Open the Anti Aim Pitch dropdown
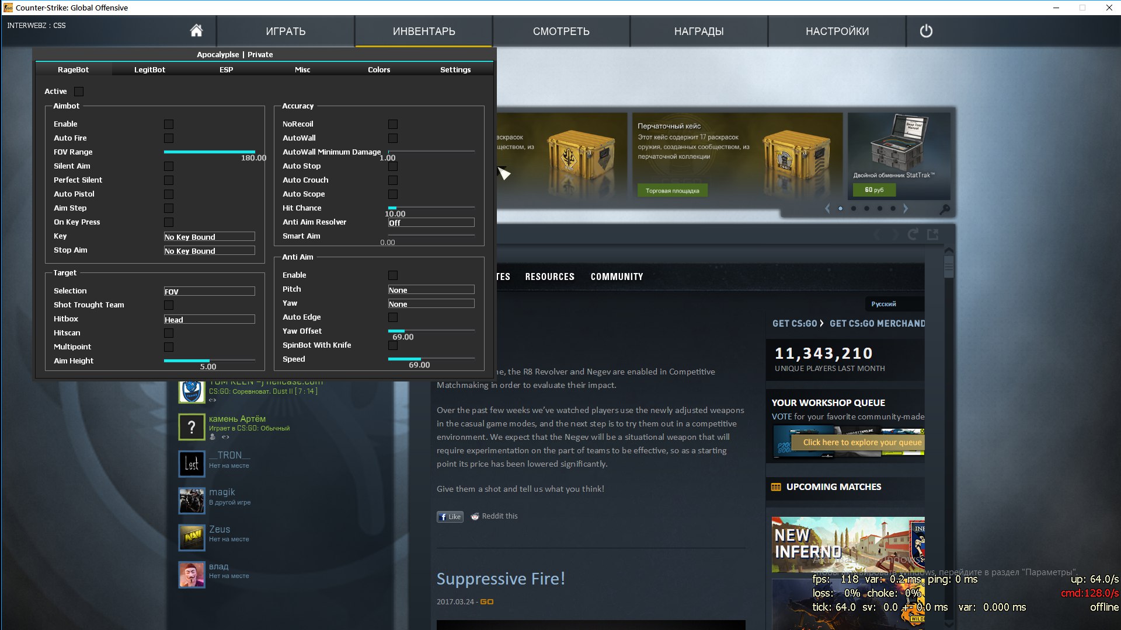Viewport: 1121px width, 630px height. tap(431, 289)
